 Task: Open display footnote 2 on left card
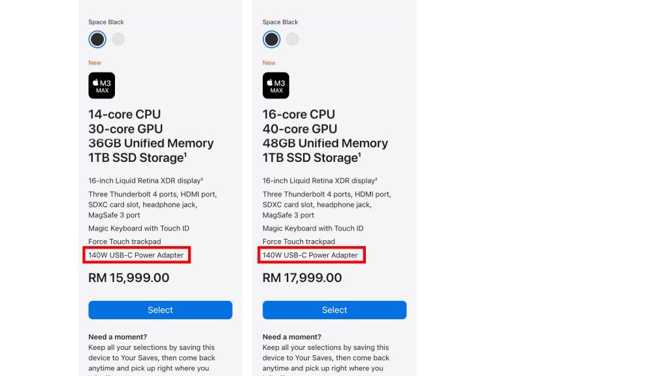(x=202, y=179)
